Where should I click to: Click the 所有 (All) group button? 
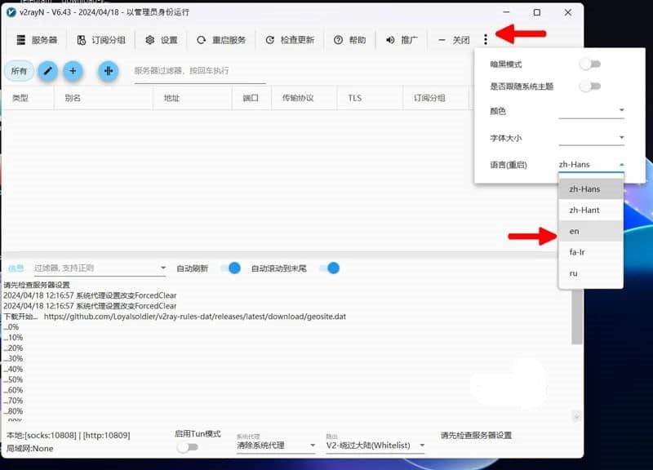19,71
